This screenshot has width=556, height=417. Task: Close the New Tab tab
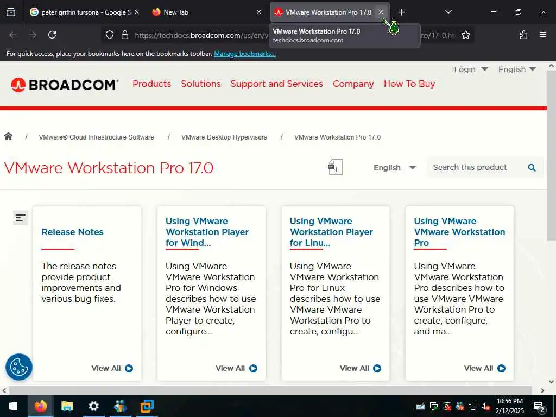click(x=259, y=12)
